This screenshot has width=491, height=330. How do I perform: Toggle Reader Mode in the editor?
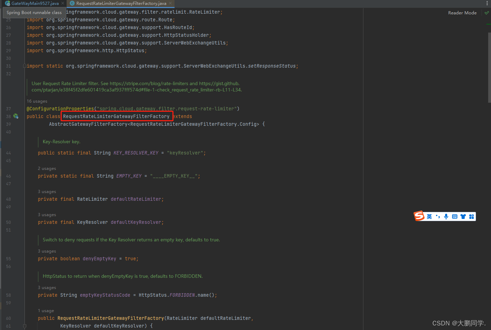click(462, 13)
